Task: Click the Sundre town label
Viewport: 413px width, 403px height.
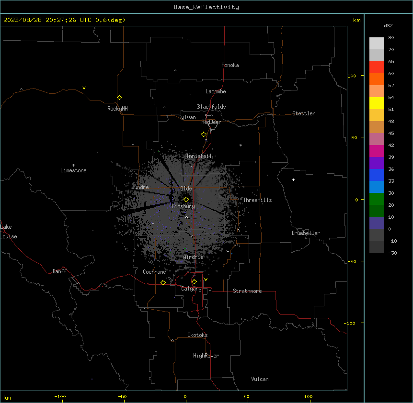Action: coord(140,187)
